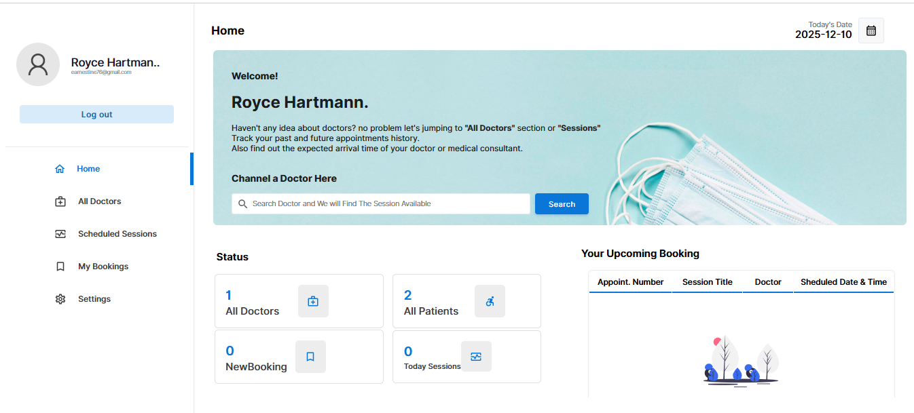
Task: Click the All Patients count "2"
Action: (x=408, y=295)
